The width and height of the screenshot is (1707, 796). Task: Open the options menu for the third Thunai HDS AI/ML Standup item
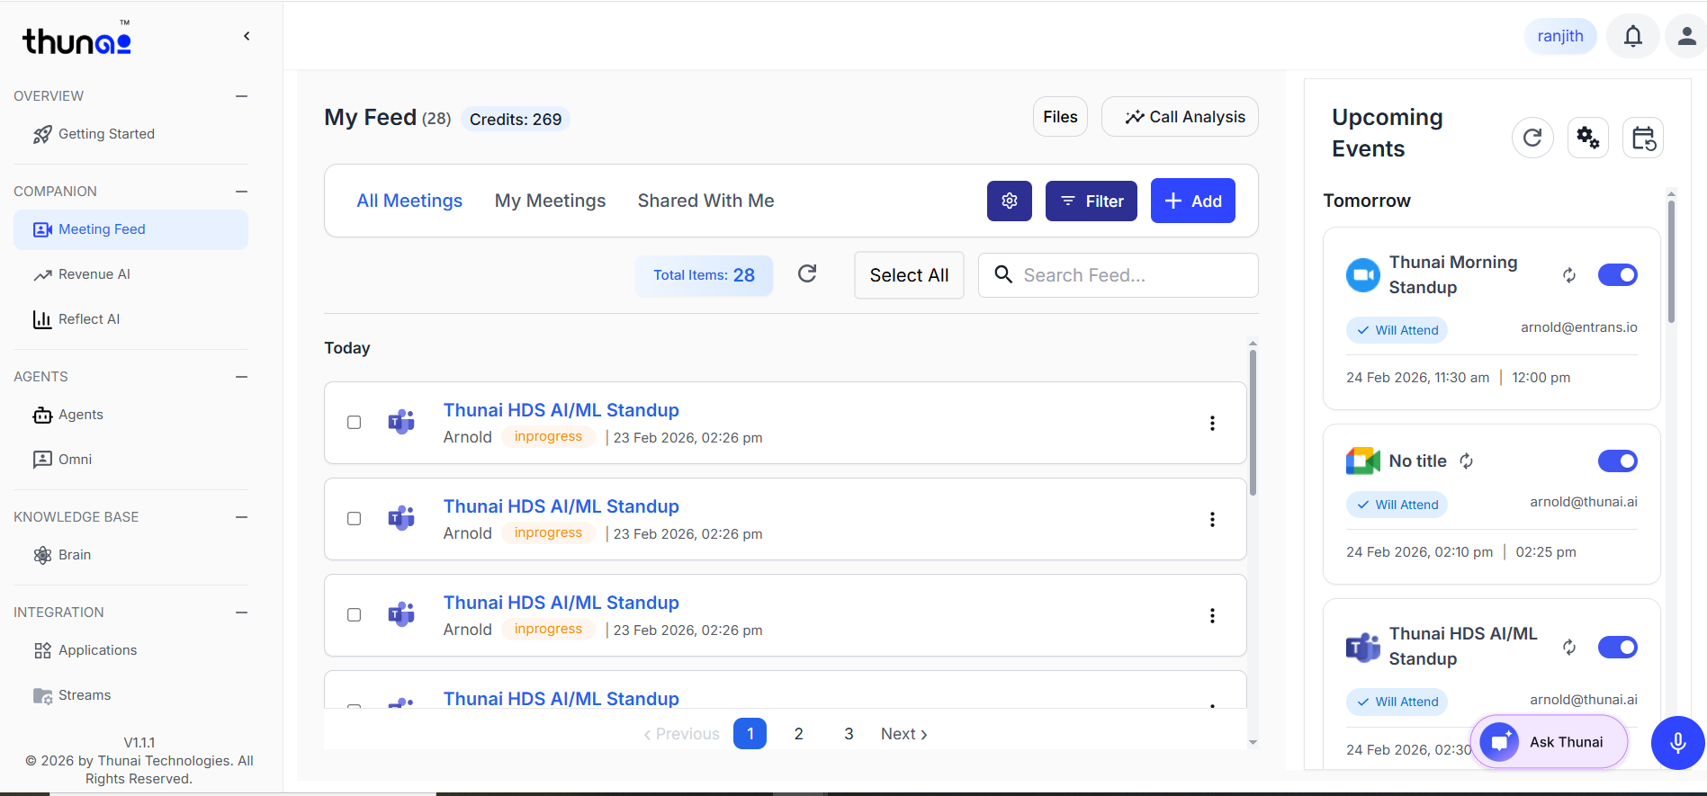pos(1212,615)
